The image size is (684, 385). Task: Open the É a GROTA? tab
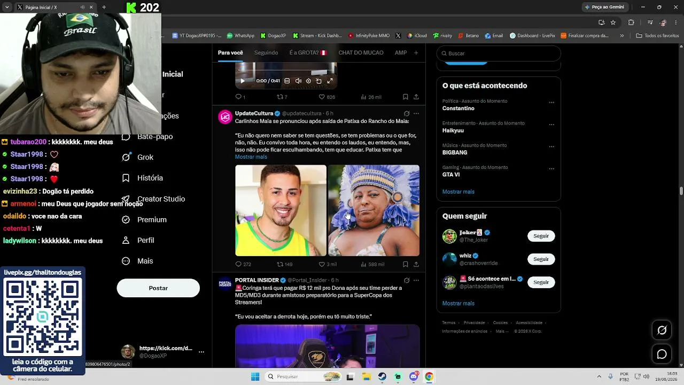(308, 52)
